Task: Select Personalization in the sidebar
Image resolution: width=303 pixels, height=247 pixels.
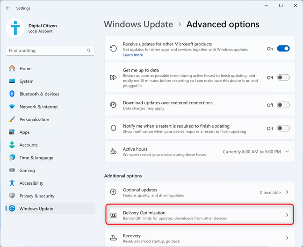Action: pos(34,119)
